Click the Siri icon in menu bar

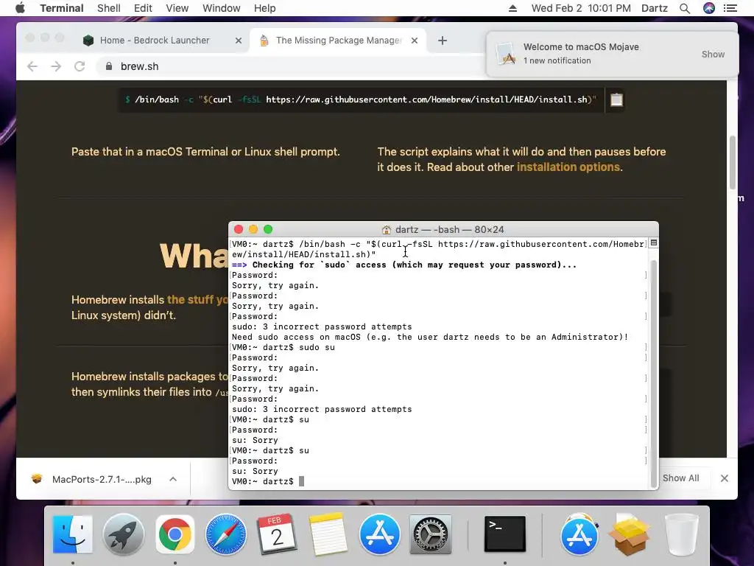click(x=709, y=8)
